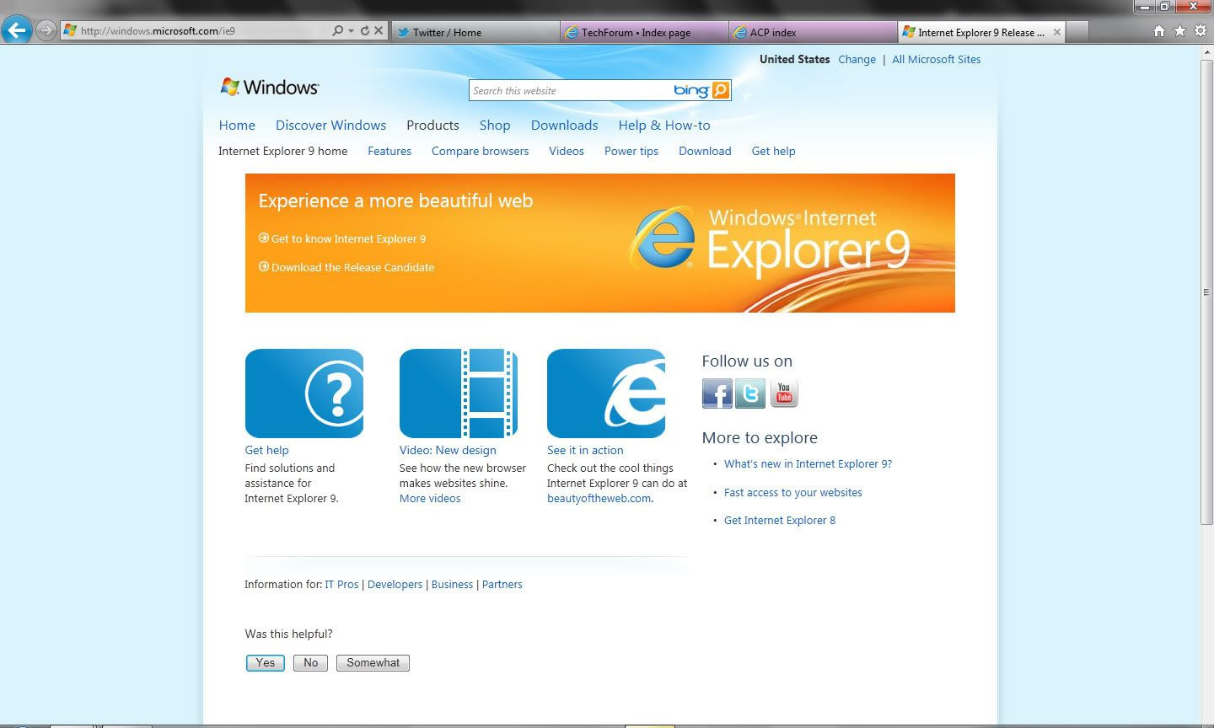Open the Downloads menu item
The width and height of the screenshot is (1214, 728).
tap(564, 125)
